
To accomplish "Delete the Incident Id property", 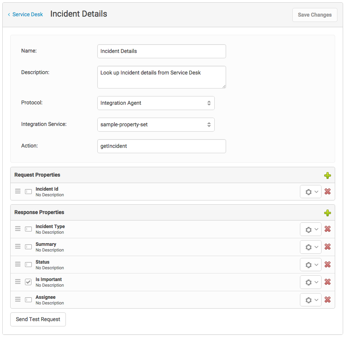I will [328, 191].
